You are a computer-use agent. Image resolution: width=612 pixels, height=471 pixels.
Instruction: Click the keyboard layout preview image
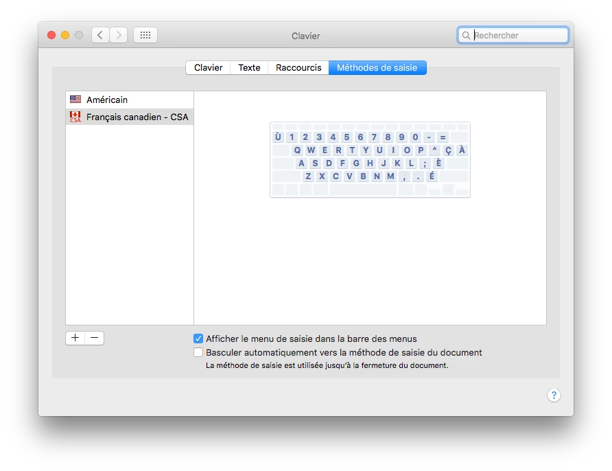(x=370, y=160)
